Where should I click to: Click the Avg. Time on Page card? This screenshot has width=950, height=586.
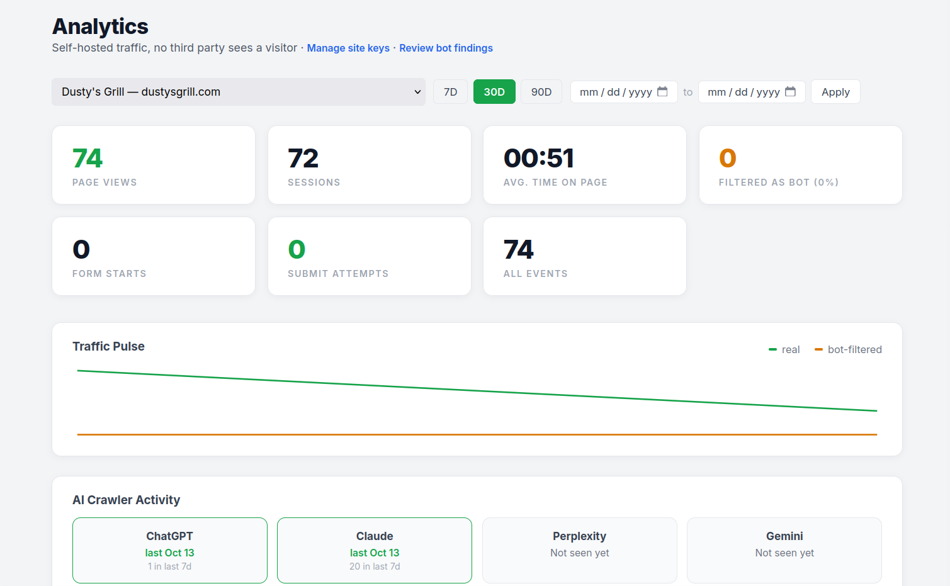coord(585,165)
